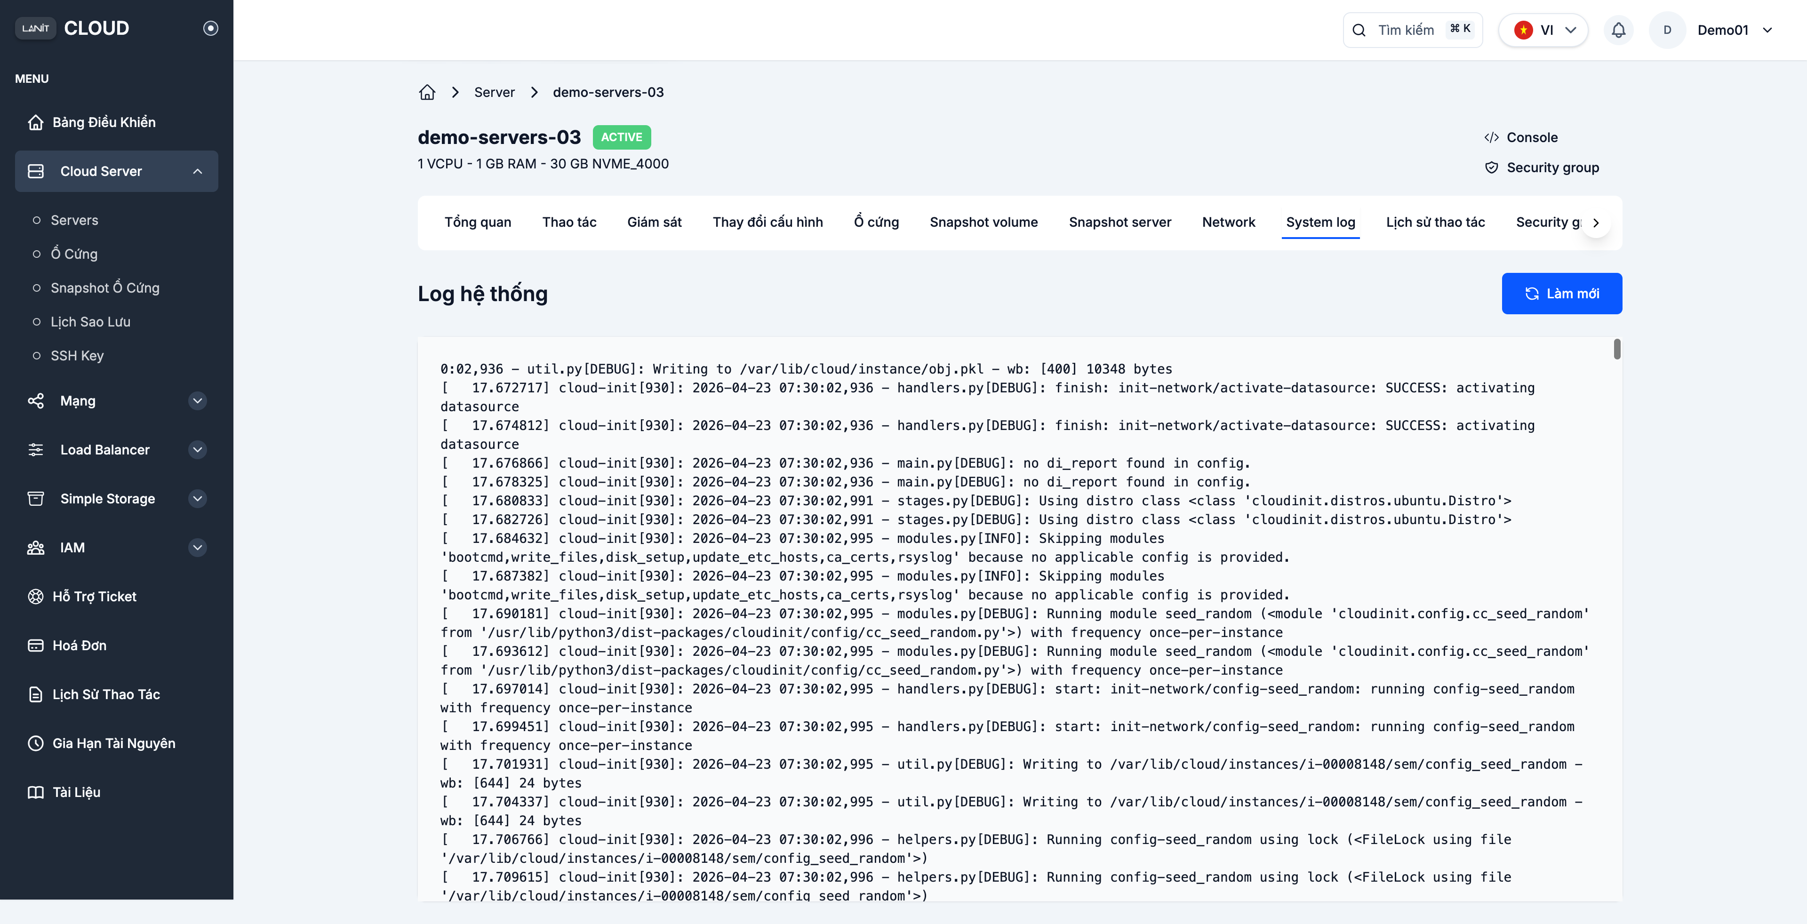
Task: Click the Mạng network share icon
Action: coord(36,401)
